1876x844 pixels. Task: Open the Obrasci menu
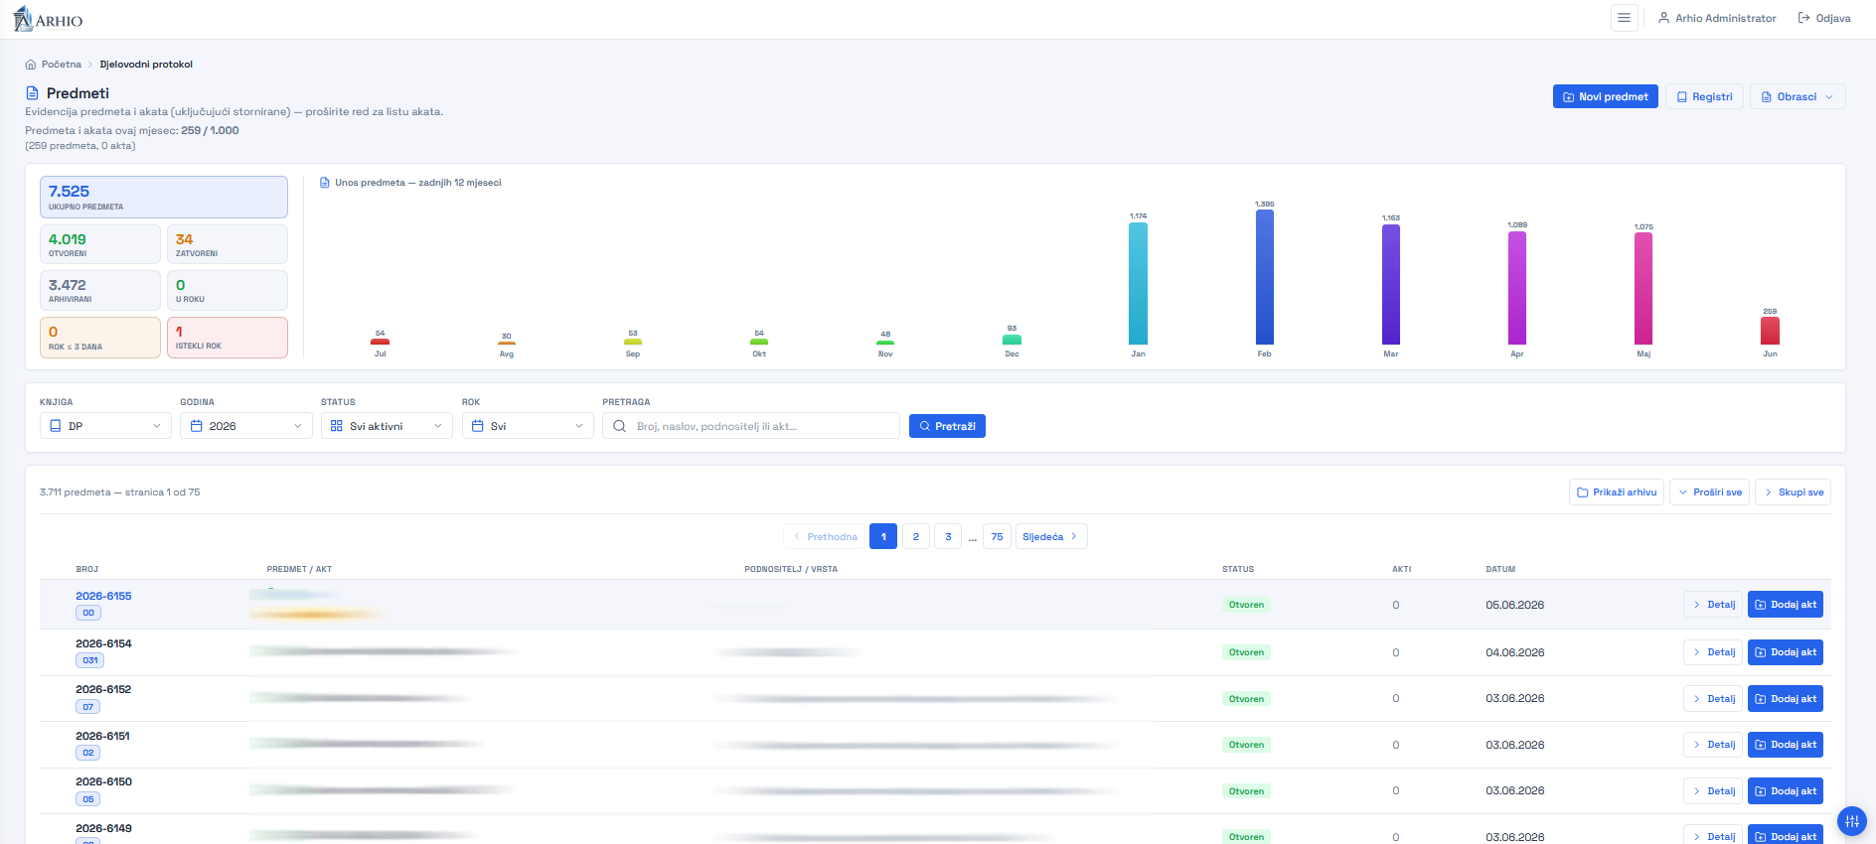[x=1798, y=96]
